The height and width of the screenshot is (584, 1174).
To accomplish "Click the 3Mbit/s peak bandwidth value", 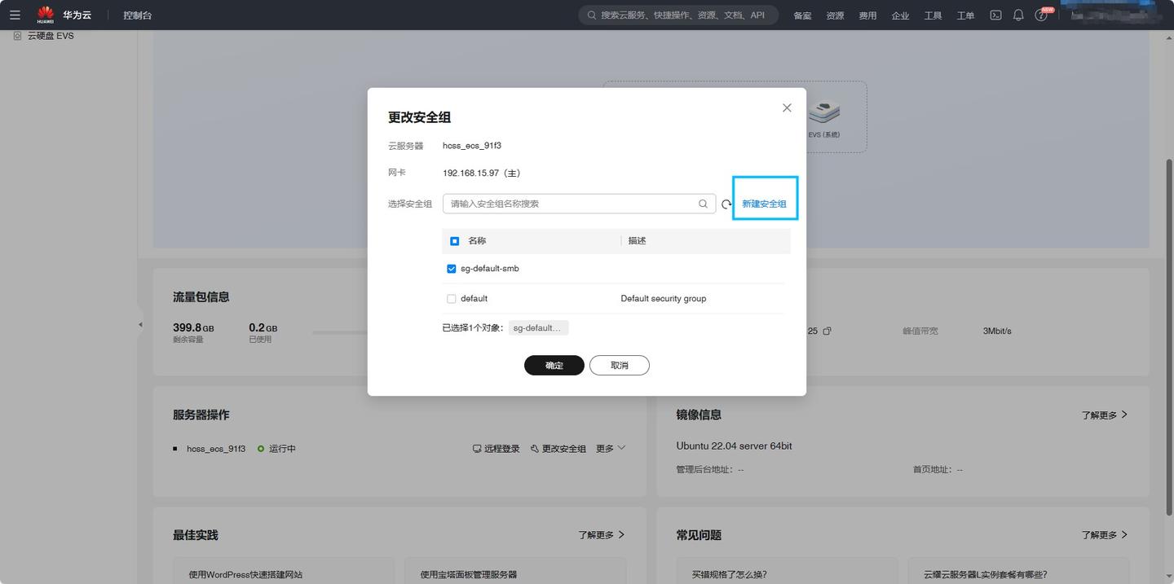I will point(997,331).
